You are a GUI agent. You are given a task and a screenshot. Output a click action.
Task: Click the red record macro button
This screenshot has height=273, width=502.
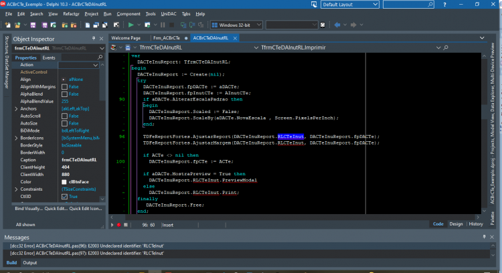118,225
